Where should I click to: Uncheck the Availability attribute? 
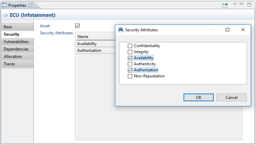point(130,58)
